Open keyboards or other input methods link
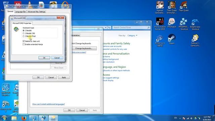Viewport: 215px width, 121px height. click(x=116, y=70)
